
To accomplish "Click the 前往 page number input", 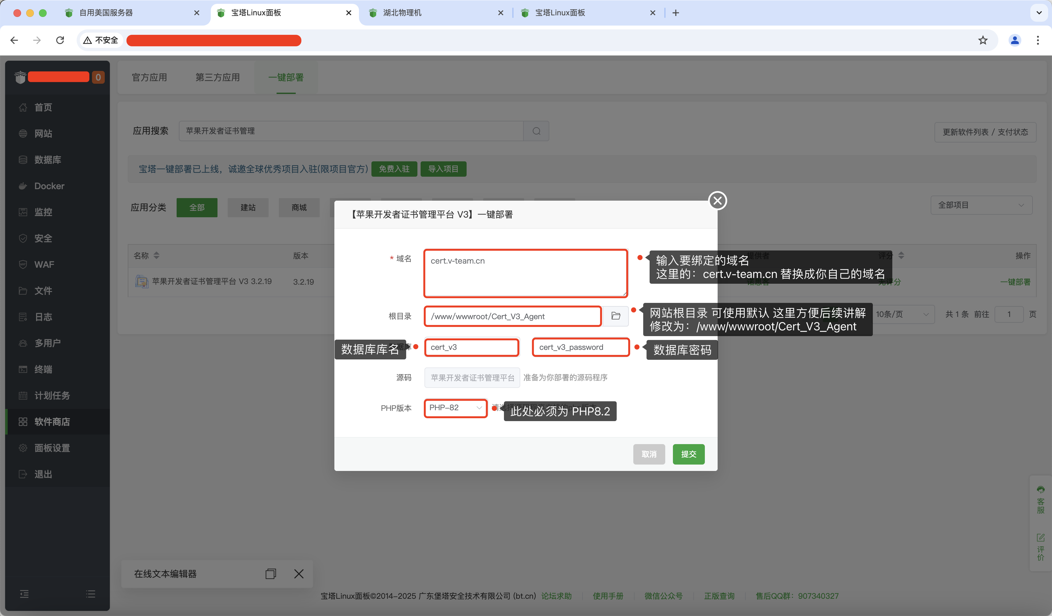I will [1009, 314].
